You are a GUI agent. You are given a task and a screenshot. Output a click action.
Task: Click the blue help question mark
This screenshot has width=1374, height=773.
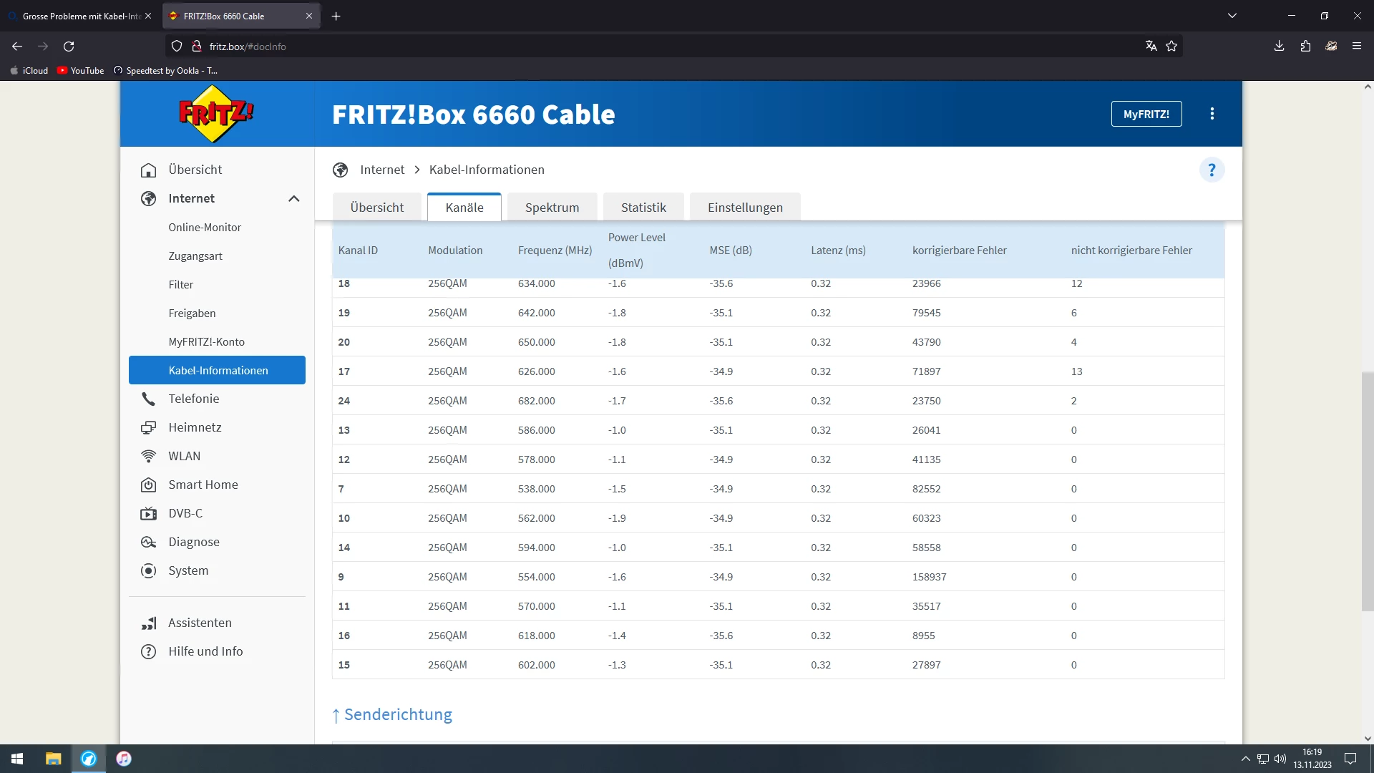(x=1212, y=170)
